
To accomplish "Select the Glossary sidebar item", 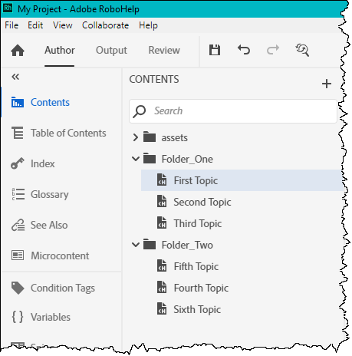I will click(40, 194).
